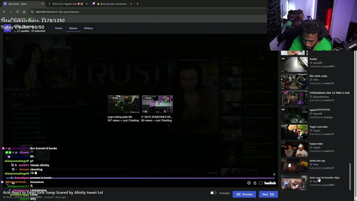
Task: Click 'yugi ruining jdab life' clip caption
Action: click(x=120, y=117)
